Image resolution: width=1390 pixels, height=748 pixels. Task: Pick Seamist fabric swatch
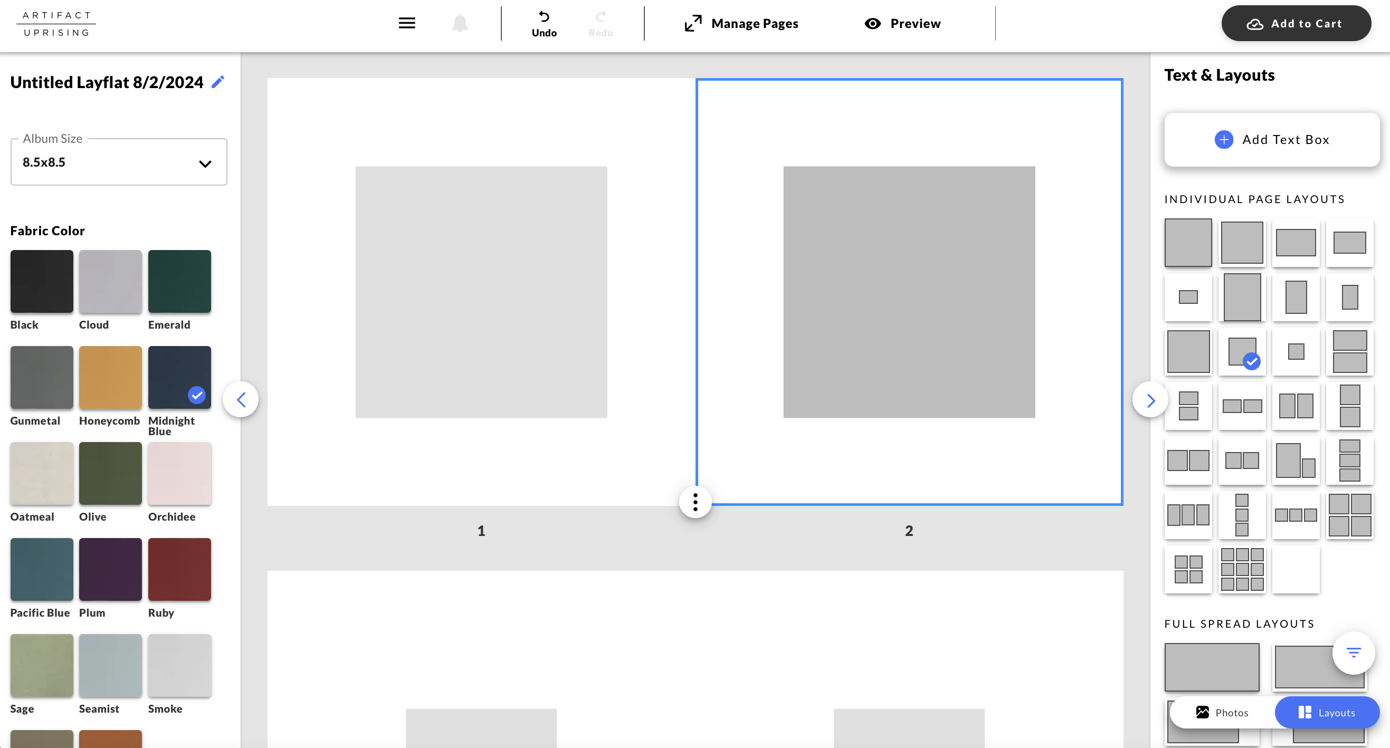pos(111,665)
